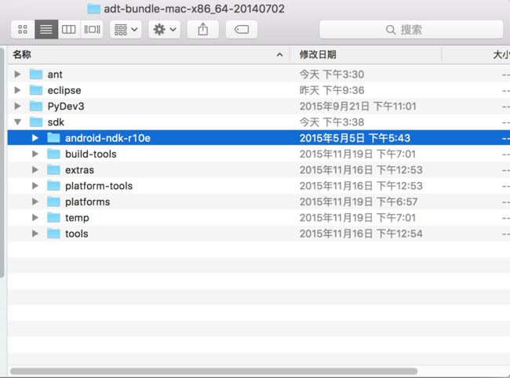Expand the platforms folder
510x378 pixels.
tap(35, 202)
